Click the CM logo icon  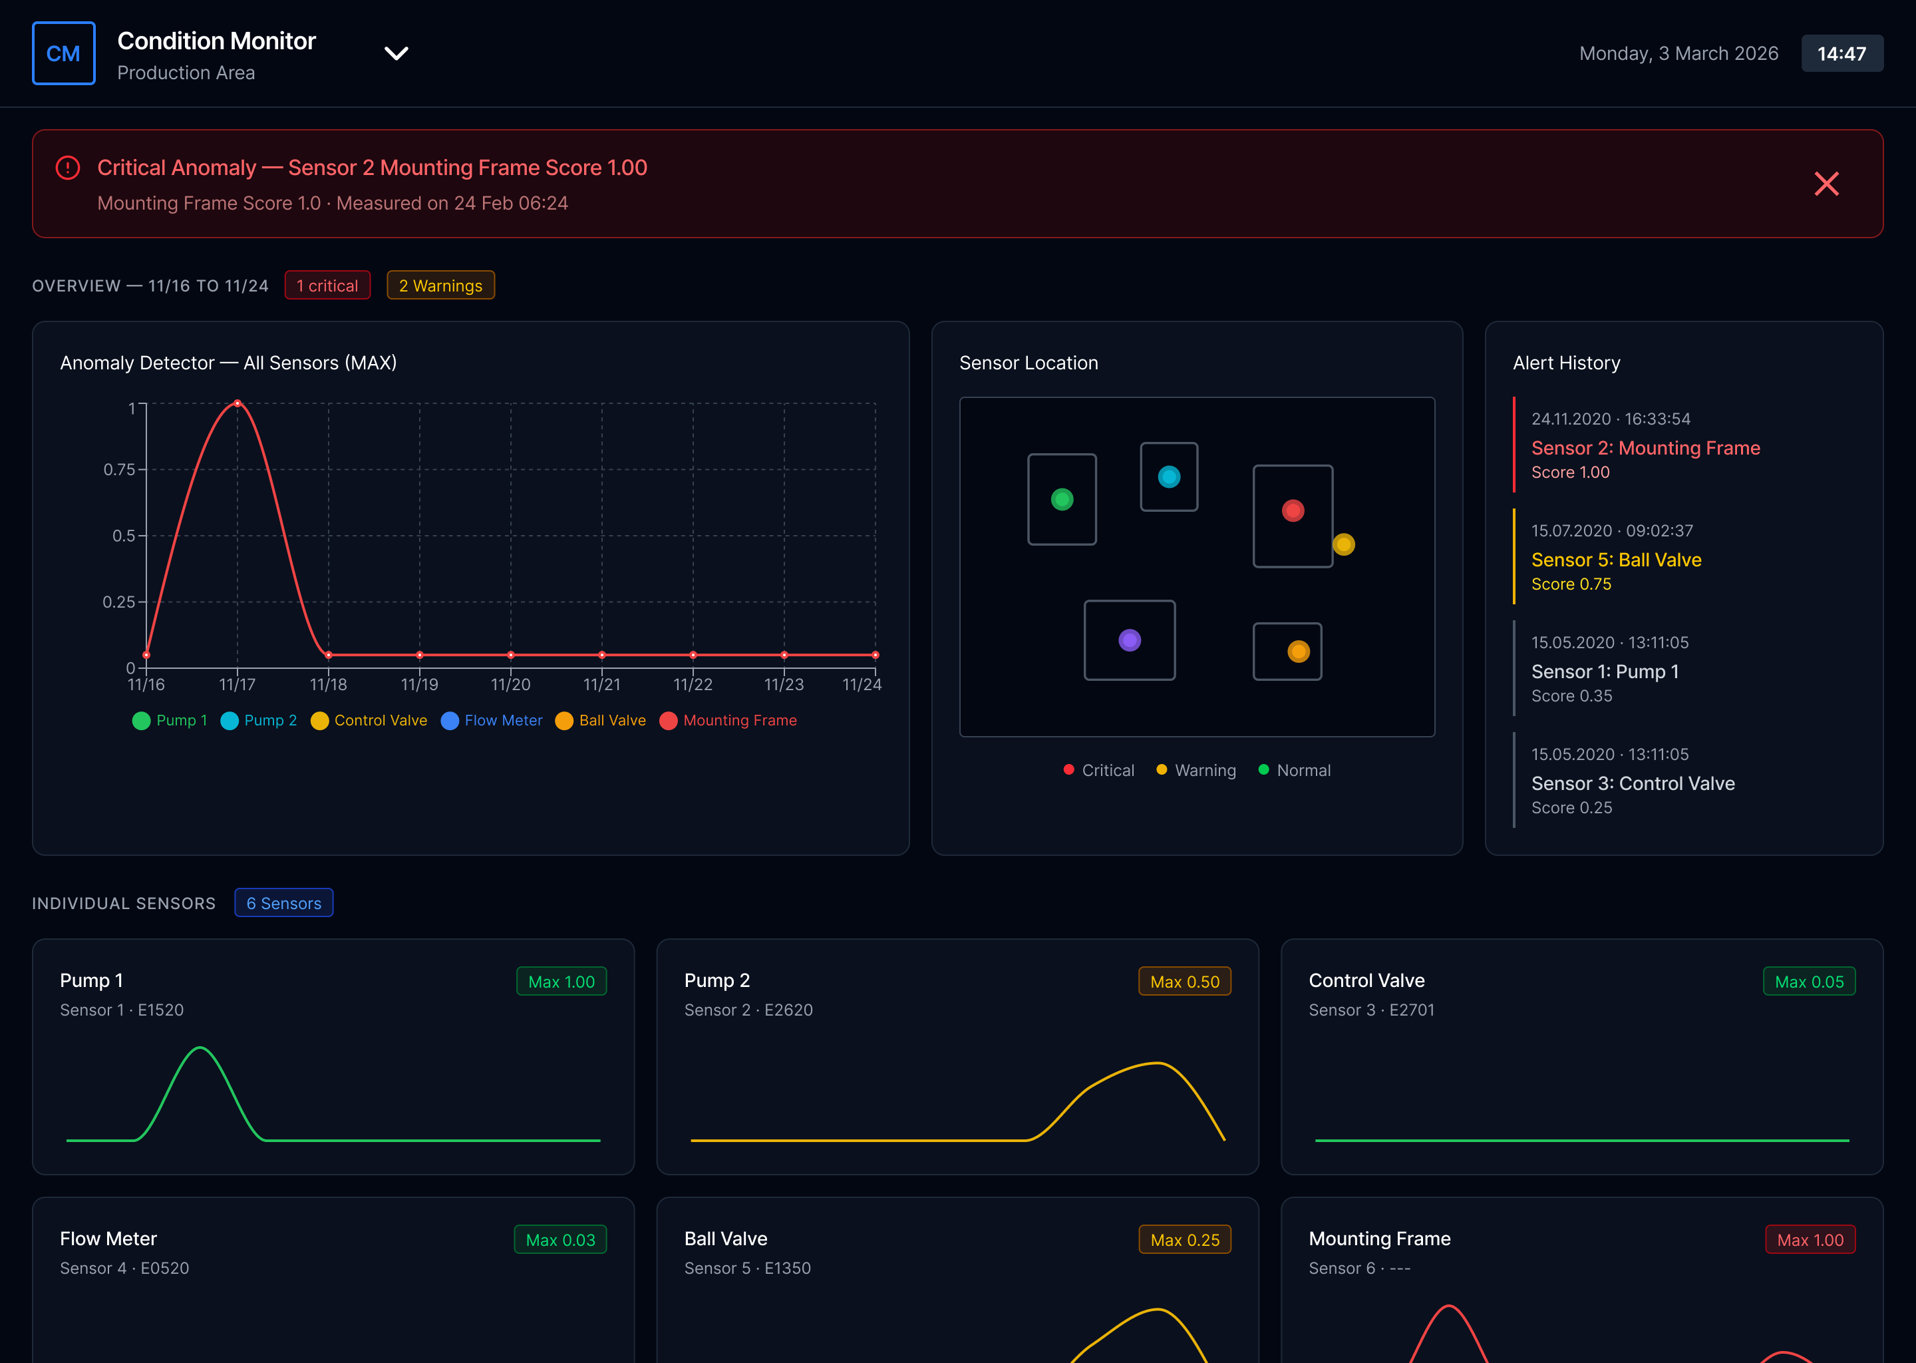(x=63, y=54)
